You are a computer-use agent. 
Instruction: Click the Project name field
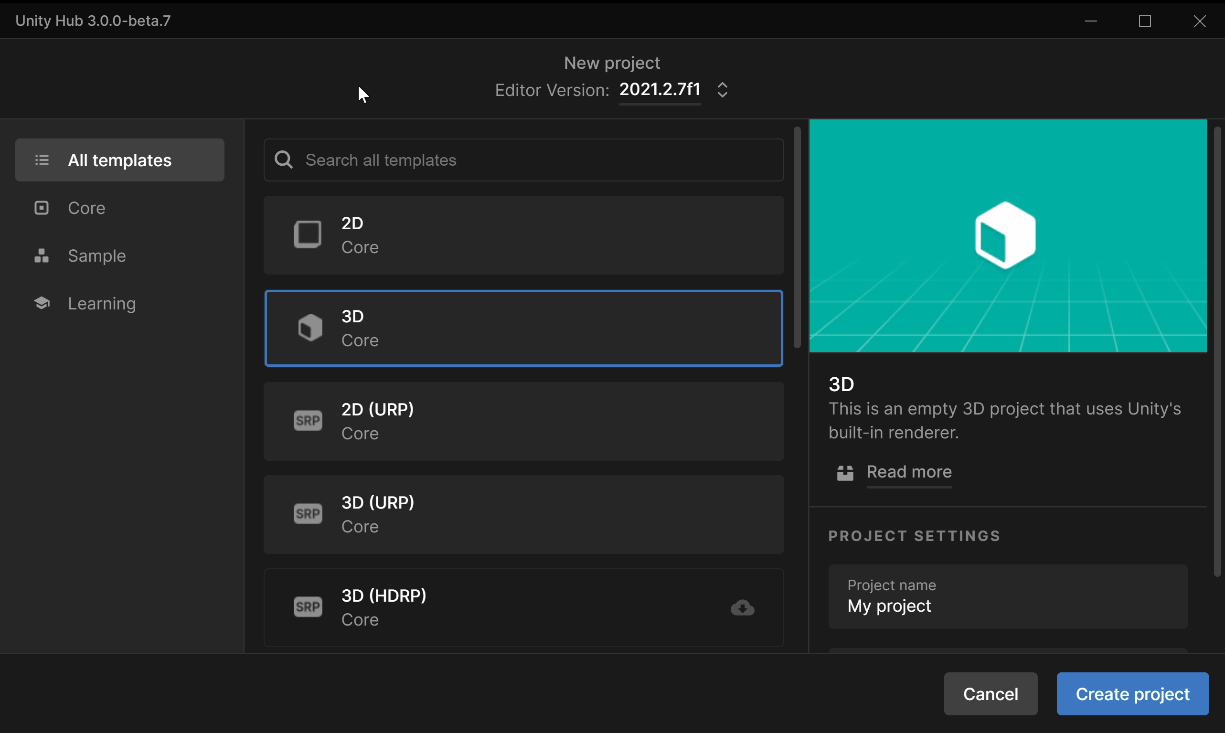(x=1007, y=597)
